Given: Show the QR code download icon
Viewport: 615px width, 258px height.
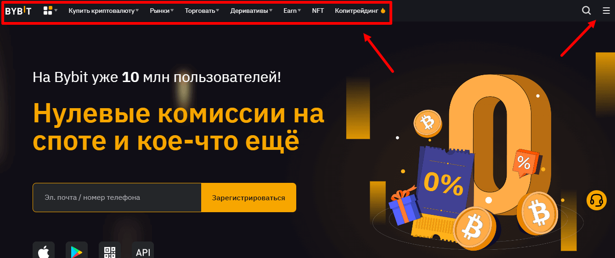Looking at the screenshot, I should 110,251.
